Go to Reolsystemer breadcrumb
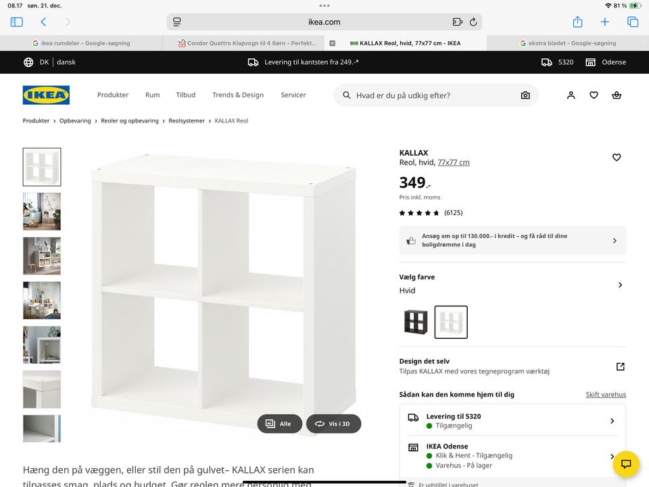The image size is (649, 487). coord(187,120)
